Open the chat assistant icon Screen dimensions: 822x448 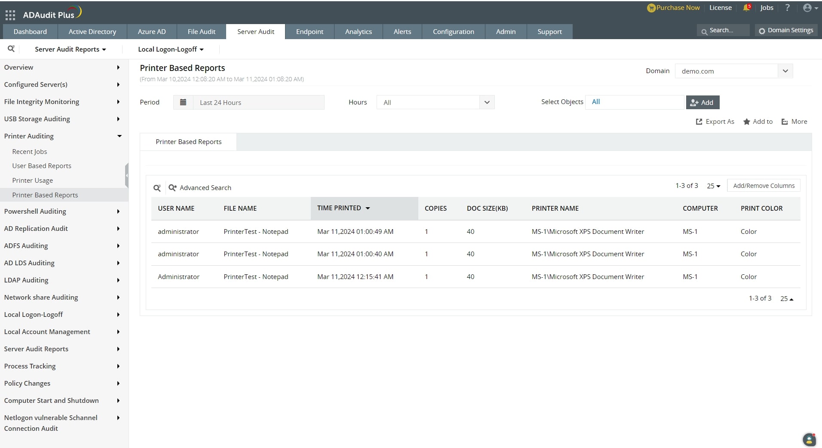[x=809, y=439]
